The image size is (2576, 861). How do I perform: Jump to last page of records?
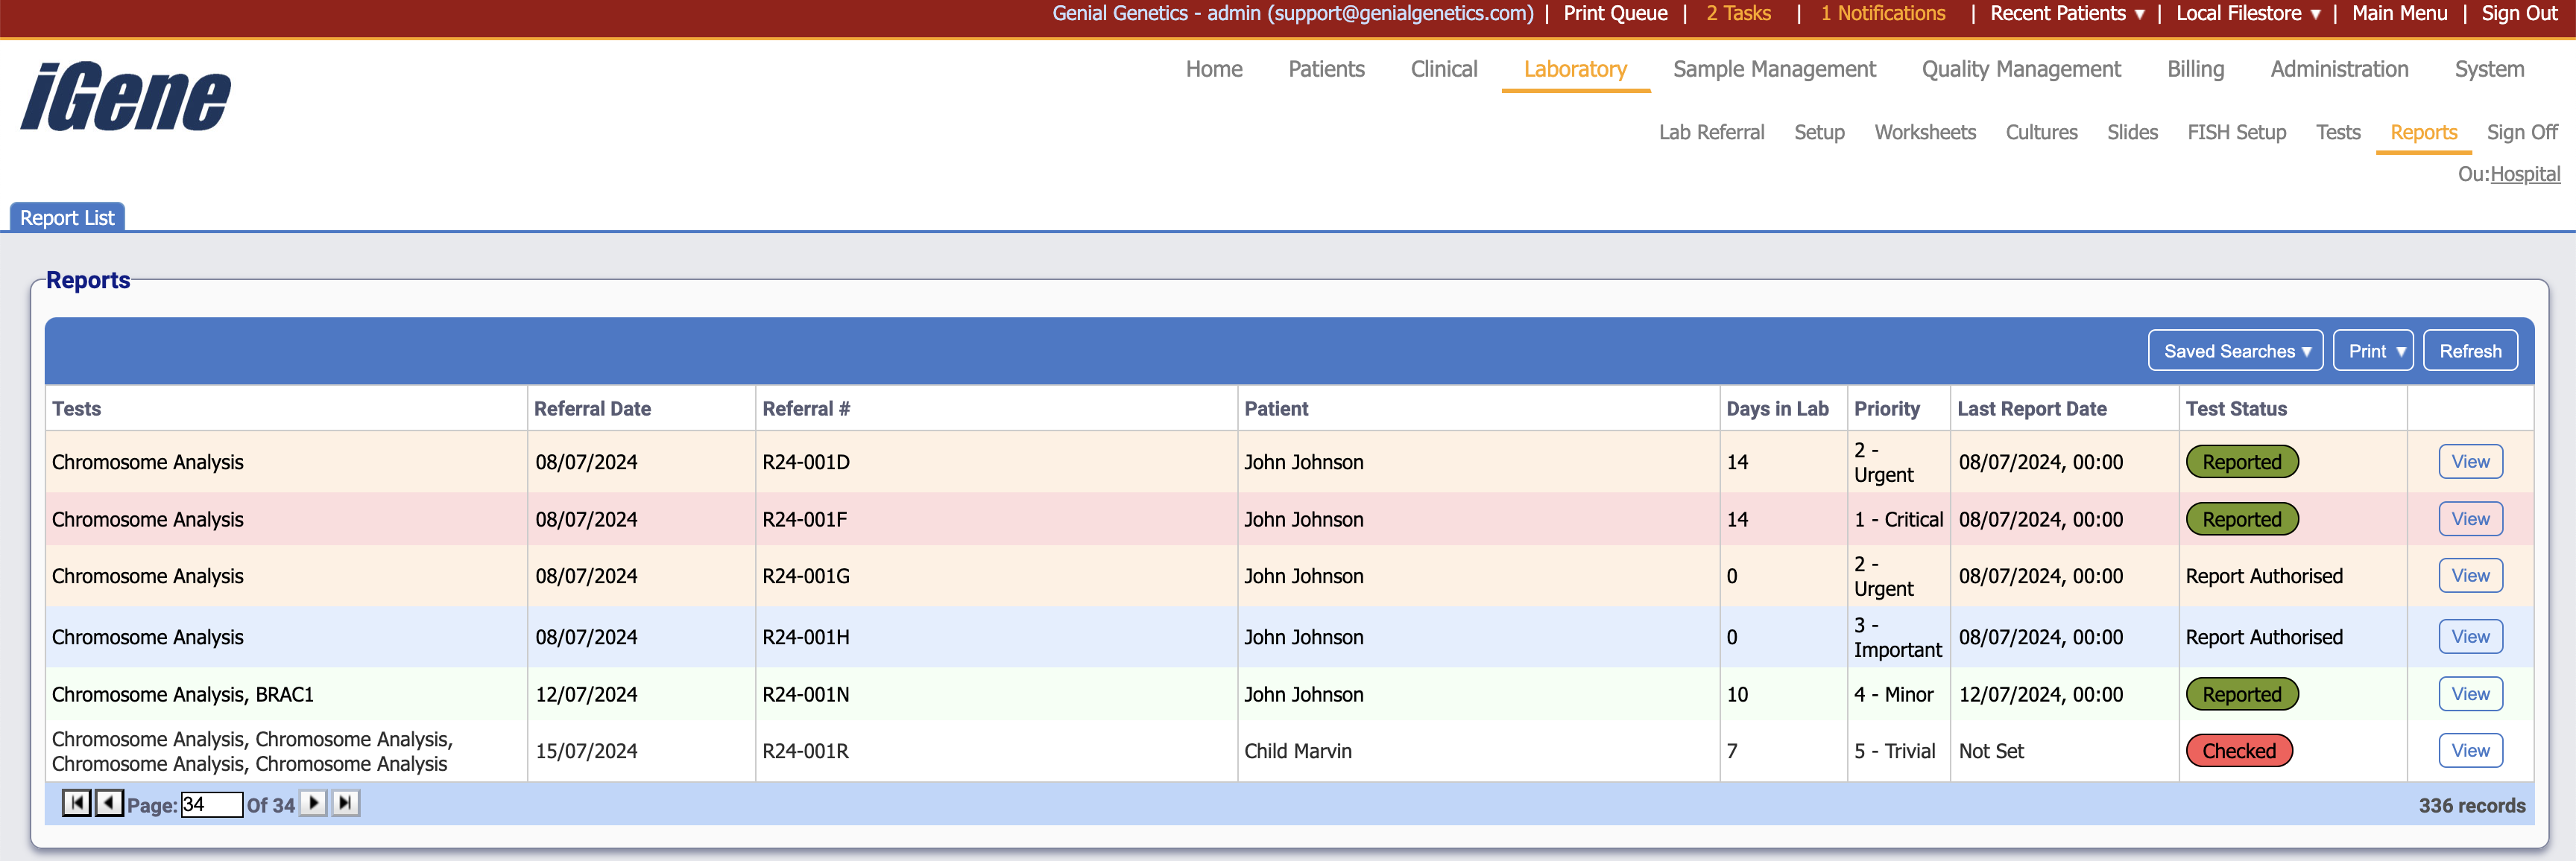[345, 803]
